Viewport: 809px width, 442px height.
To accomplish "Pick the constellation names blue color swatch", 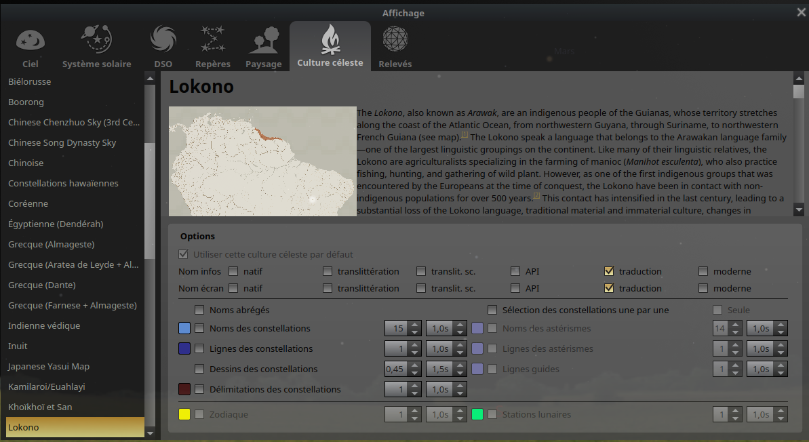I will (x=184, y=329).
